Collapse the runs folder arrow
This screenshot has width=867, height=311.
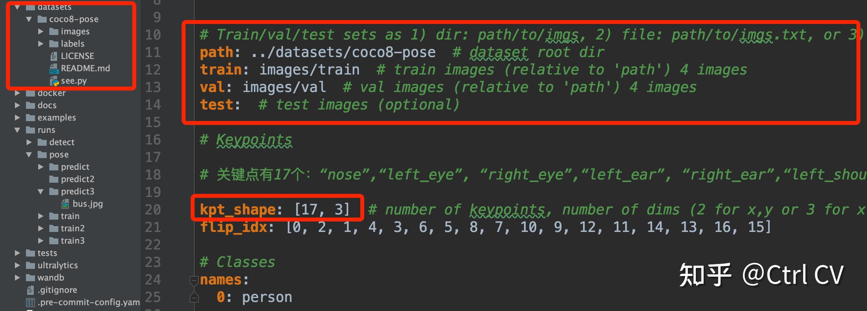tap(18, 130)
